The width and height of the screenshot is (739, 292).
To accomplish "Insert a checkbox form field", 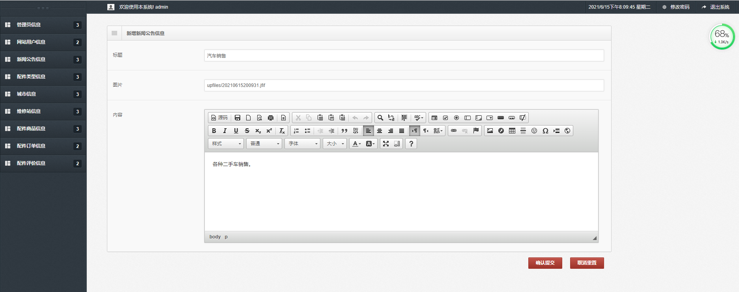I will (x=445, y=118).
